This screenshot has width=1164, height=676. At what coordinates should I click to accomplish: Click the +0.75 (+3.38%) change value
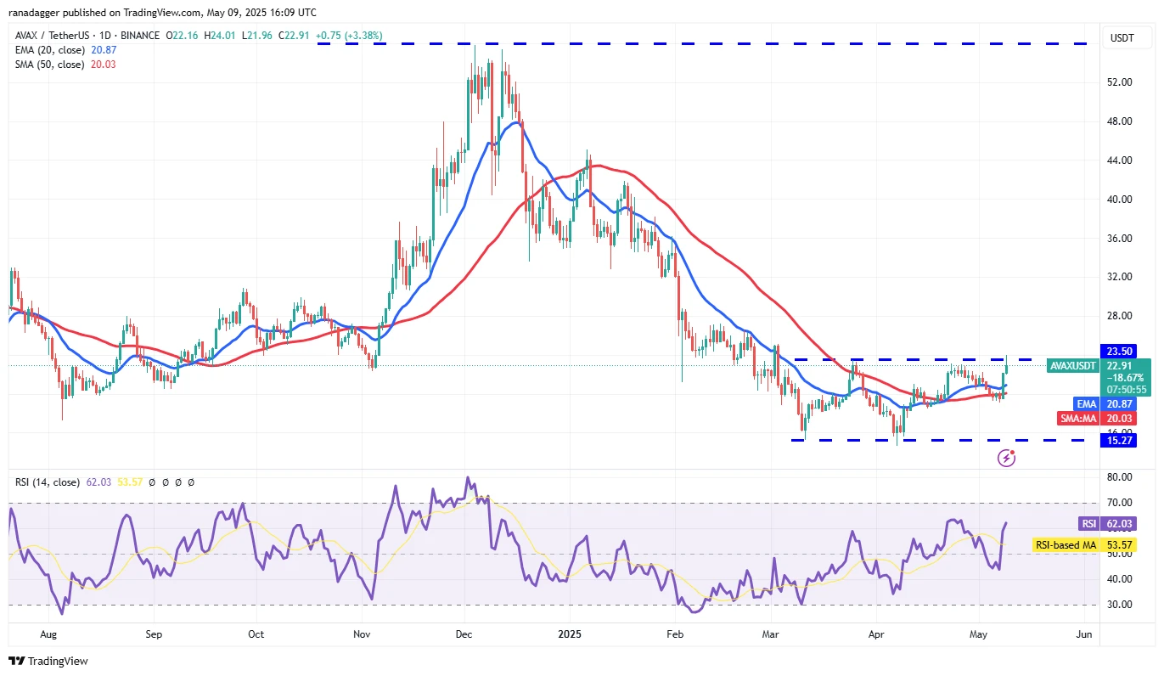(x=348, y=36)
